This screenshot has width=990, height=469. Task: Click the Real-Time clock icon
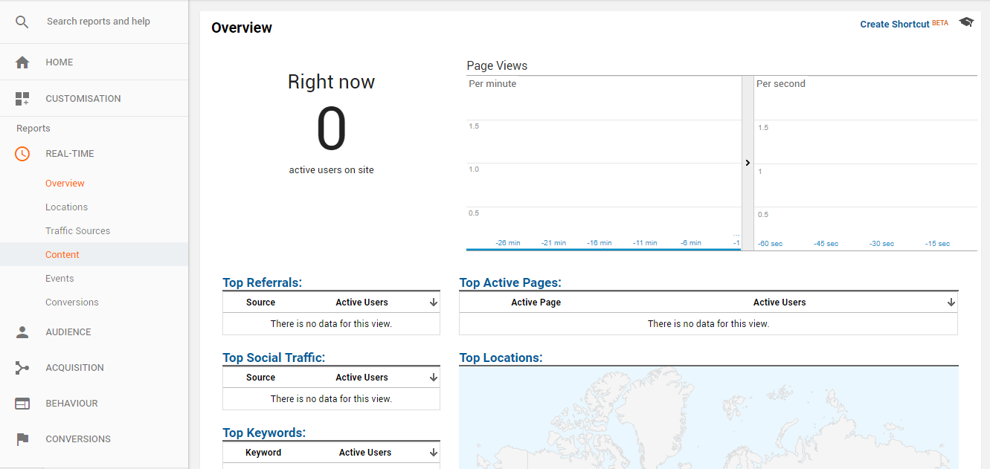(x=22, y=154)
